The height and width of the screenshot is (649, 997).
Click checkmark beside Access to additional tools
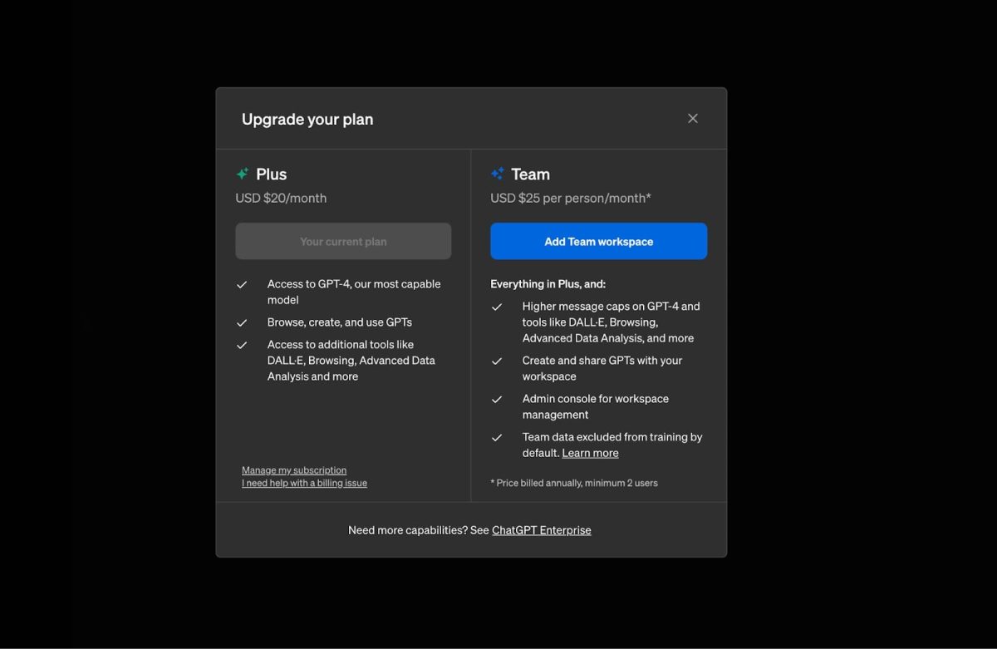pyautogui.click(x=242, y=345)
